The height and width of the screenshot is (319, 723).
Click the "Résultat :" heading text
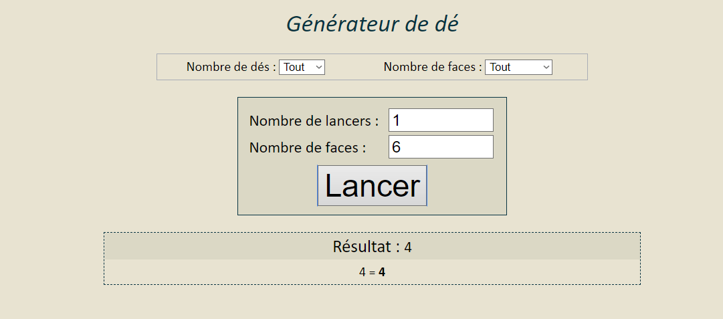tap(367, 247)
